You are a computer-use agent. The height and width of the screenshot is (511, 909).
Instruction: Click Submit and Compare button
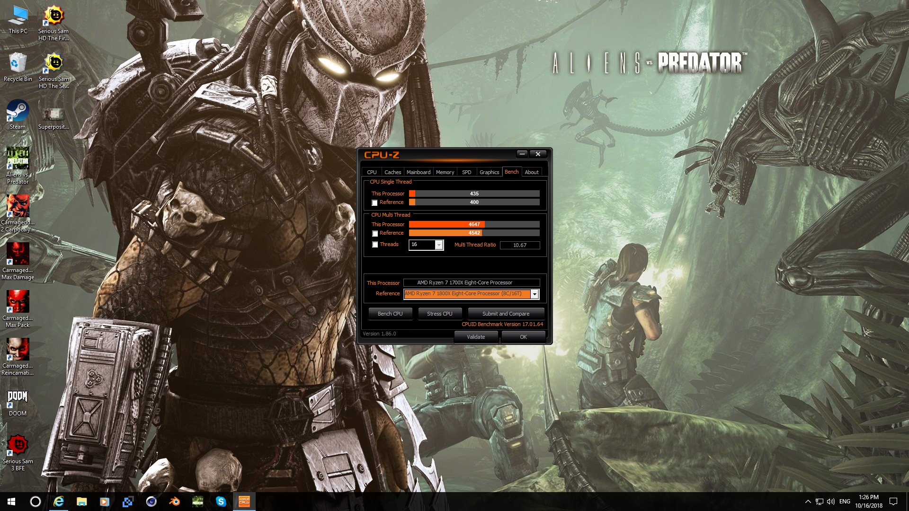pos(506,314)
